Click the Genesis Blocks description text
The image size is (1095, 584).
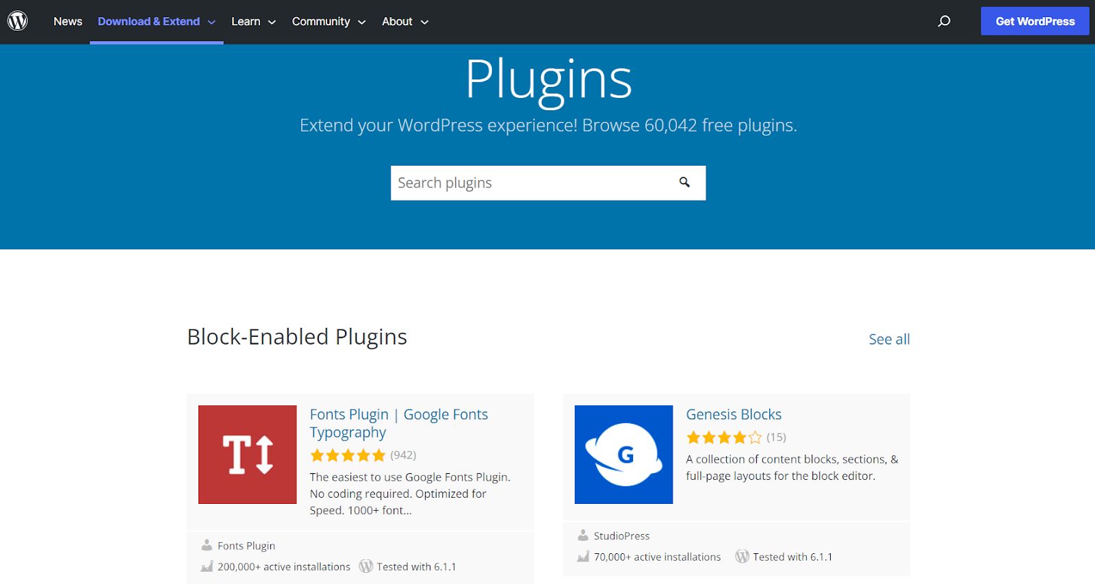(792, 468)
